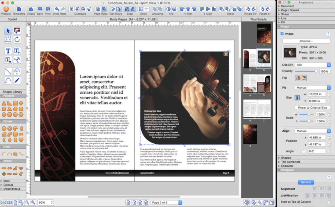
Task: Open the Align dropdown set to Manual
Action: [x=313, y=131]
